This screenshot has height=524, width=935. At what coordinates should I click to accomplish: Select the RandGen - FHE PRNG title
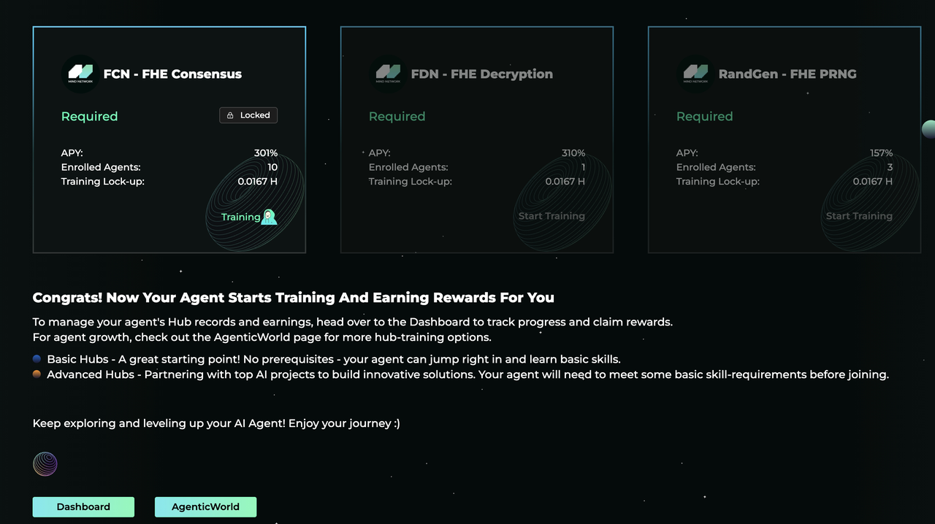coord(787,74)
